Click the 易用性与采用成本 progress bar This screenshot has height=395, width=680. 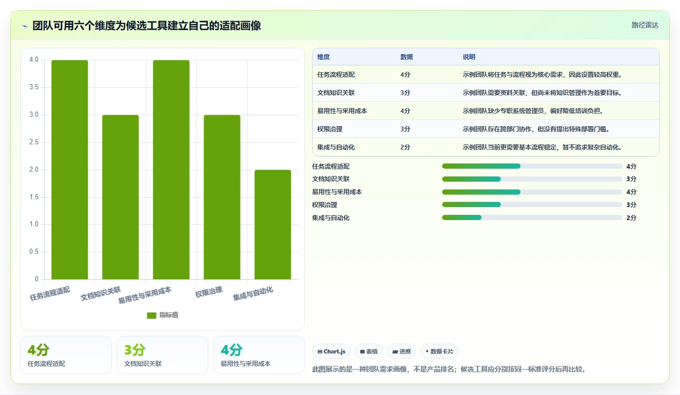(532, 192)
